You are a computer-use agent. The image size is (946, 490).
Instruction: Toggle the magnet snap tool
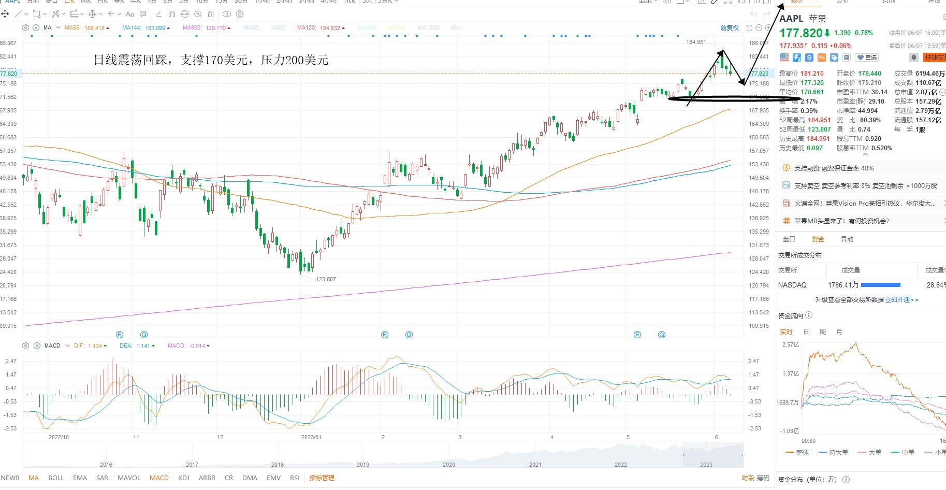coord(172,14)
